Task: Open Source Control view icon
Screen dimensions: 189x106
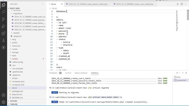Action: pyautogui.click(x=4, y=19)
